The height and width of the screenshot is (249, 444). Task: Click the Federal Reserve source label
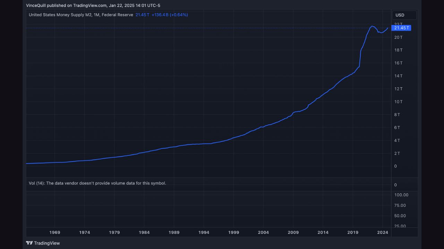click(117, 15)
